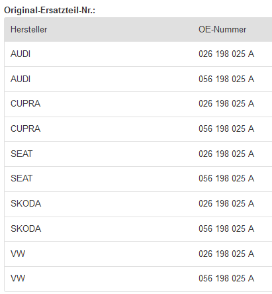Image resolution: width=272 pixels, height=294 pixels.
Task: Click SEAT number 026 198 025 A
Action: pos(226,154)
